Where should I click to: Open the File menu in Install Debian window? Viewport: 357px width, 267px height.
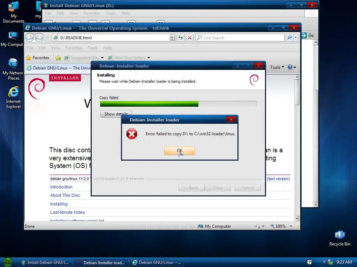pos(48,13)
